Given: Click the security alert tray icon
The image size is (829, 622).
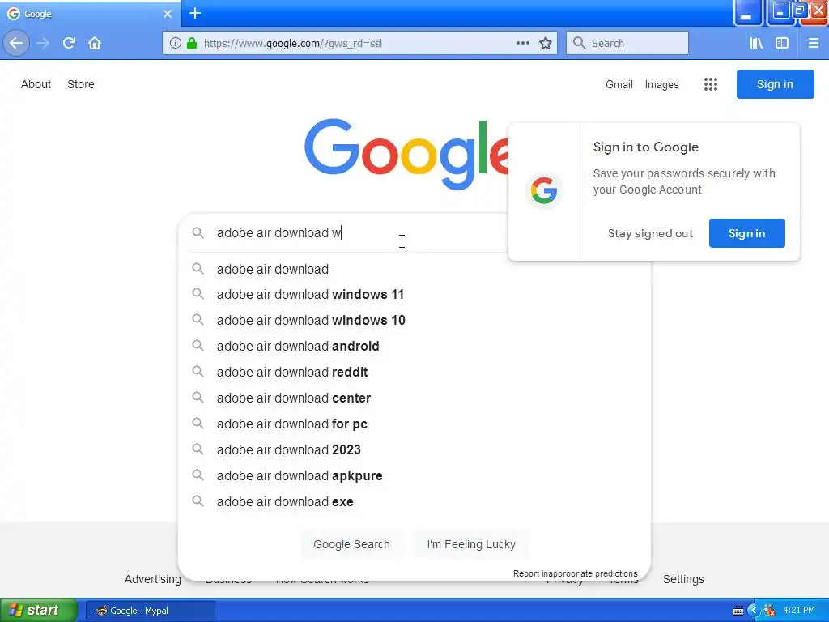Looking at the screenshot, I should 770,611.
